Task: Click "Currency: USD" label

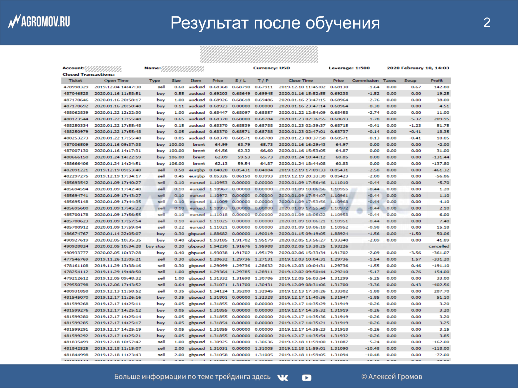Action: coord(271,68)
